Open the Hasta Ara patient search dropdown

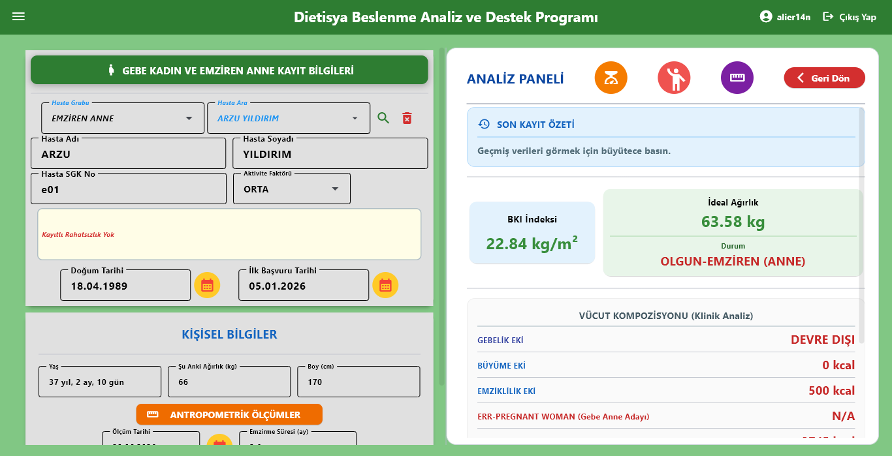(x=289, y=118)
